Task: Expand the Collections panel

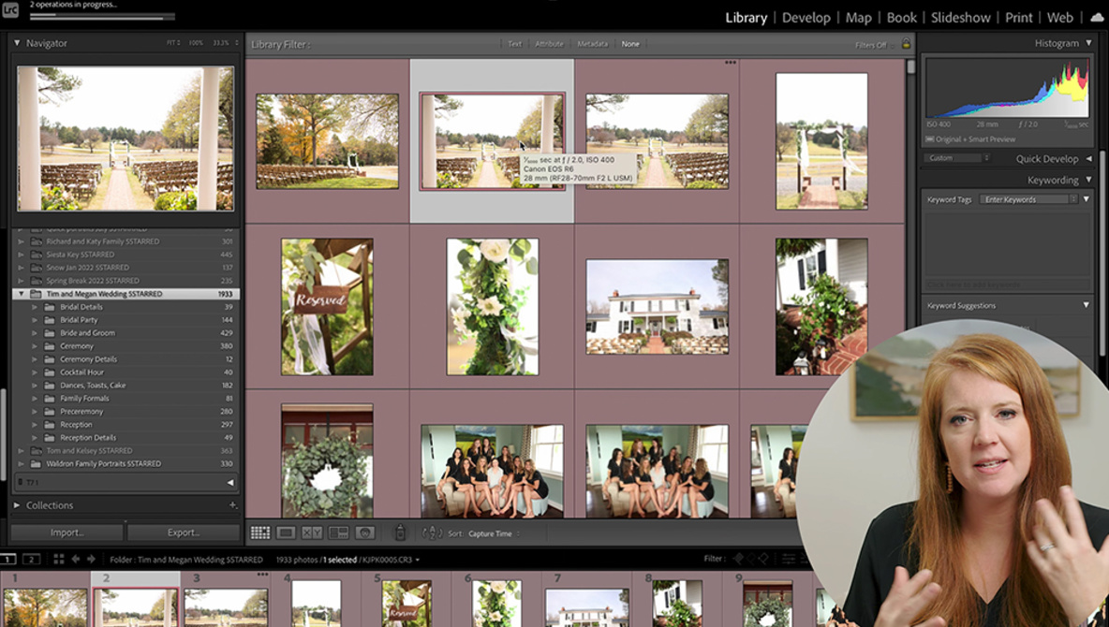Action: tap(17, 505)
